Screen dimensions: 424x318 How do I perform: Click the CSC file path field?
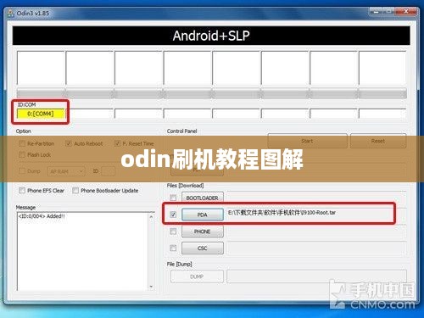316,248
